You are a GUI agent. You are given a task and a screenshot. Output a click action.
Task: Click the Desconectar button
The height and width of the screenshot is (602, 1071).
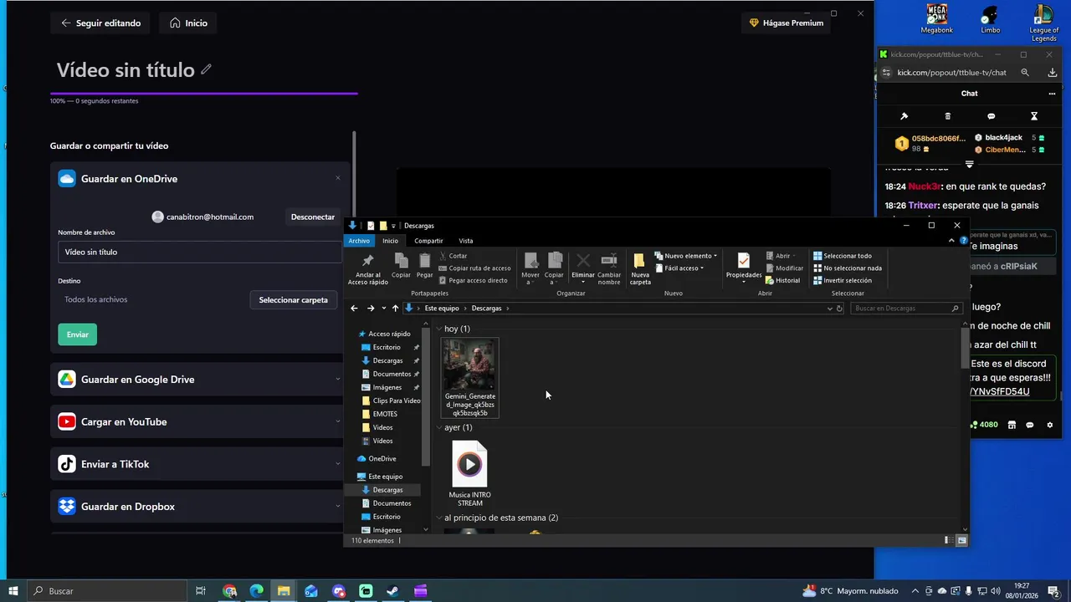coord(313,217)
